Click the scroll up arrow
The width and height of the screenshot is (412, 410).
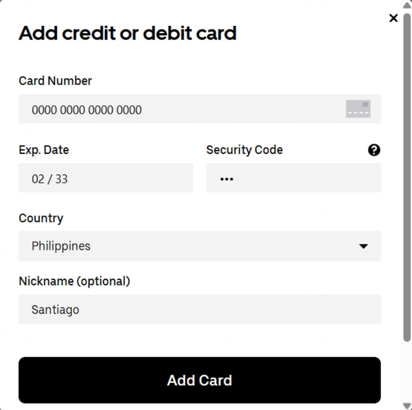coord(406,4)
